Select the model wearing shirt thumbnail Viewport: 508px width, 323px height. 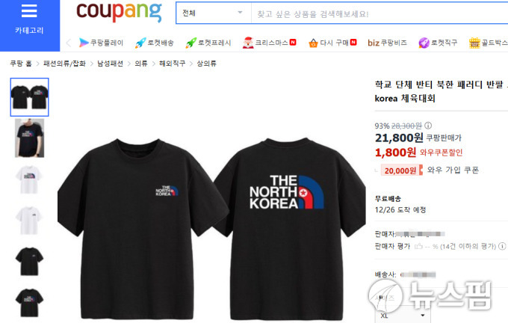tap(29, 138)
